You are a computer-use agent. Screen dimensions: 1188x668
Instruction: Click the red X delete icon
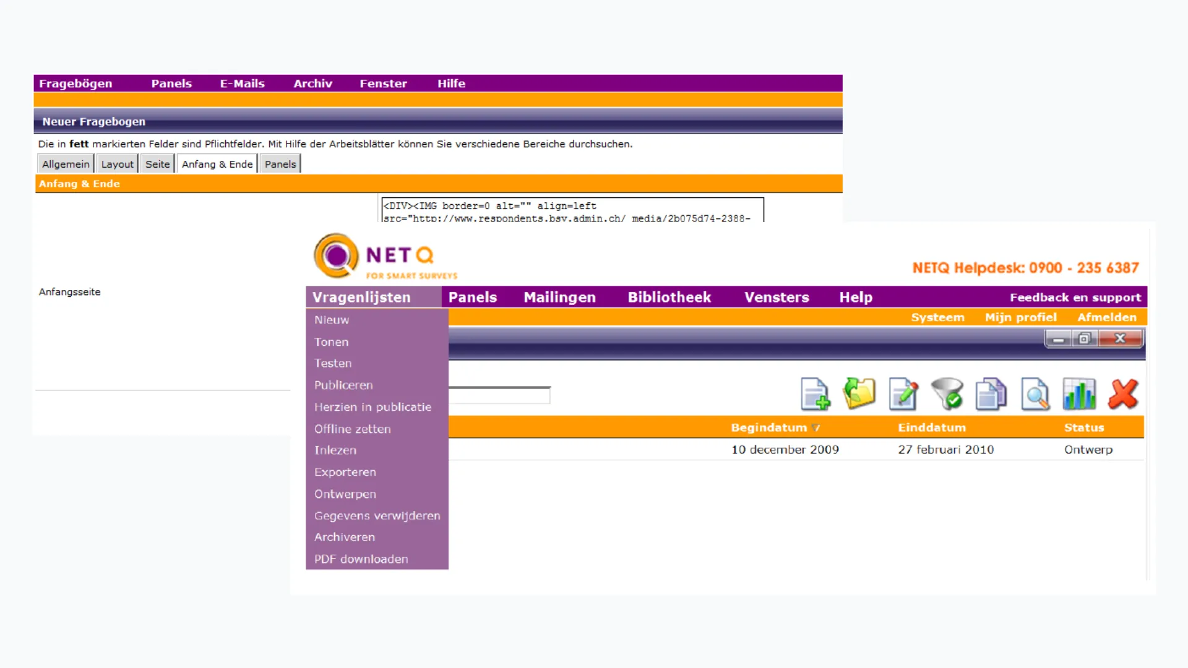pyautogui.click(x=1123, y=393)
